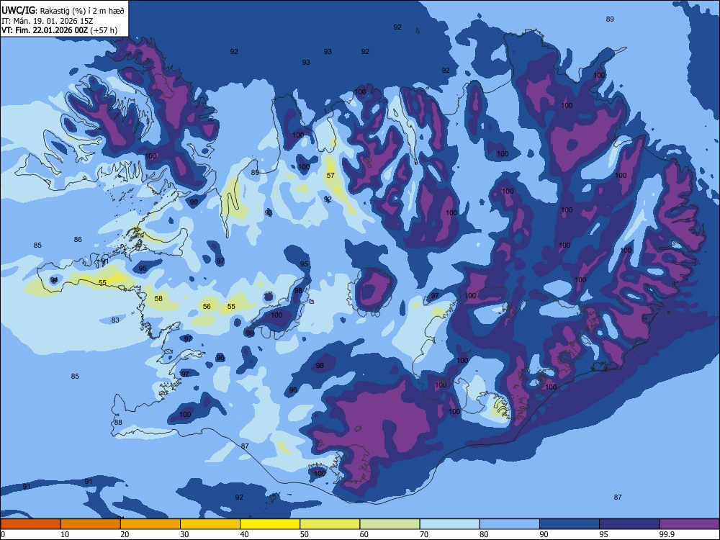The image size is (720, 540).
Task: Click the "30" legend scale label
Action: tap(184, 534)
